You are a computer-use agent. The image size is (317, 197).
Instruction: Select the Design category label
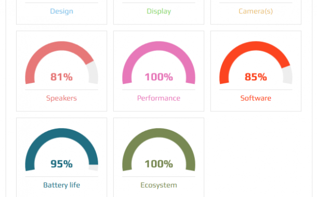(61, 11)
